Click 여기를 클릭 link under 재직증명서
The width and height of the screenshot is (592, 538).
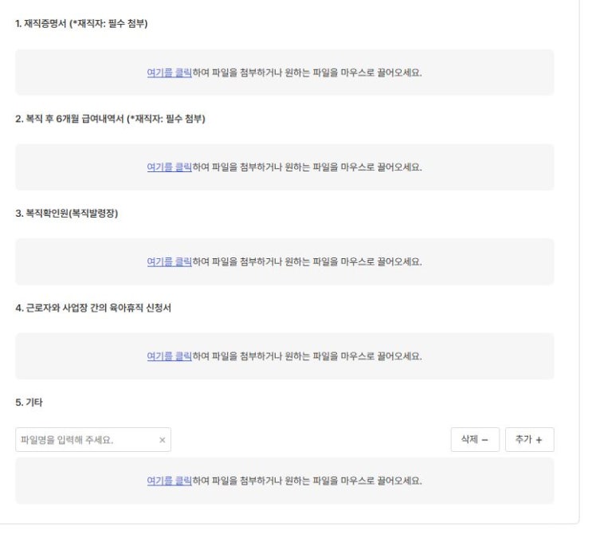coord(169,73)
